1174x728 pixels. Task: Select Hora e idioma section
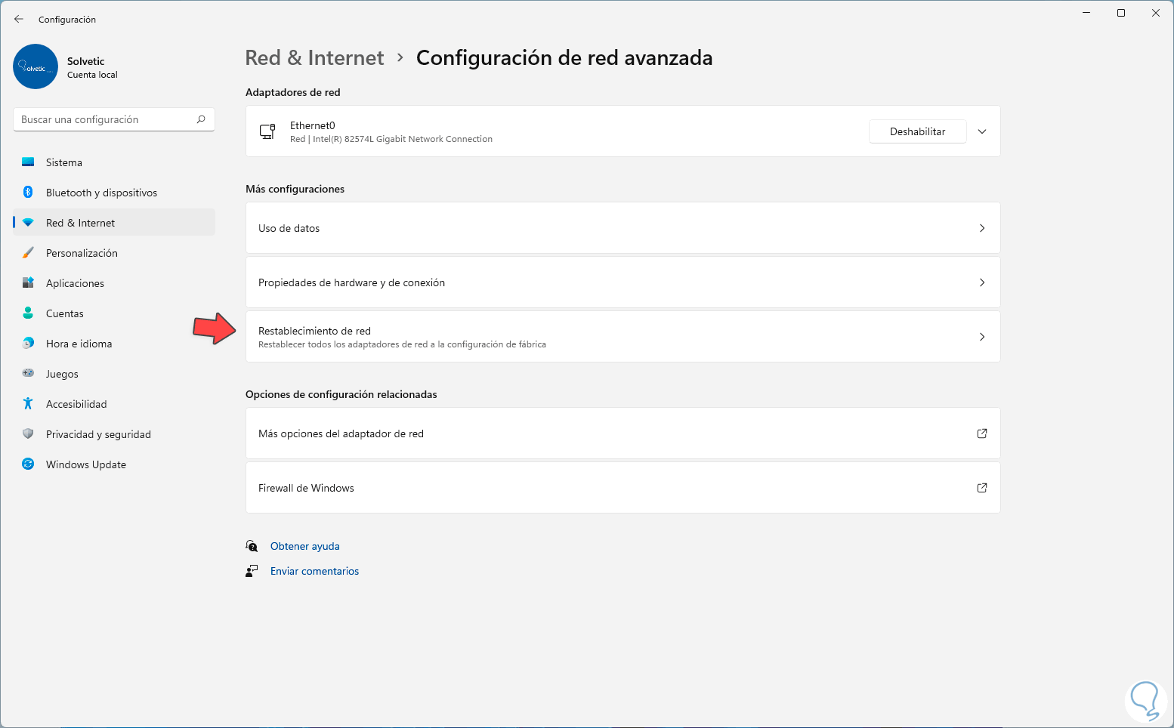79,344
